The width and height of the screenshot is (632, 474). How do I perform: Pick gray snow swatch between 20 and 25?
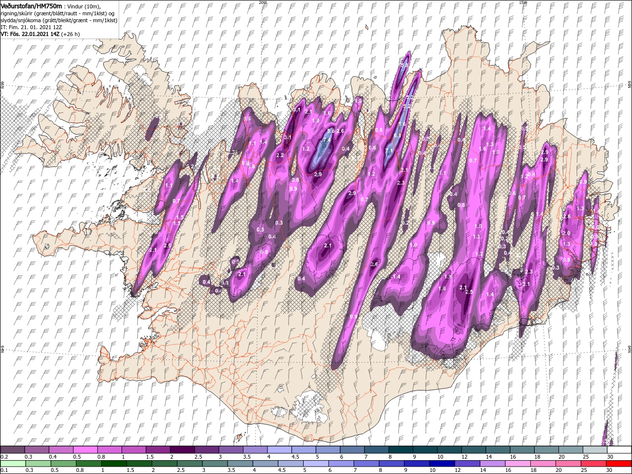570,450
